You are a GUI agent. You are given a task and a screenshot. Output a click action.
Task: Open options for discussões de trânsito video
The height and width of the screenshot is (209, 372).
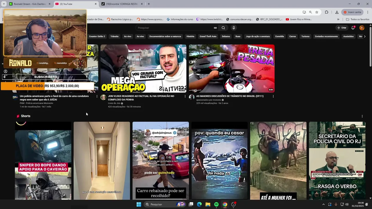[x=273, y=96]
